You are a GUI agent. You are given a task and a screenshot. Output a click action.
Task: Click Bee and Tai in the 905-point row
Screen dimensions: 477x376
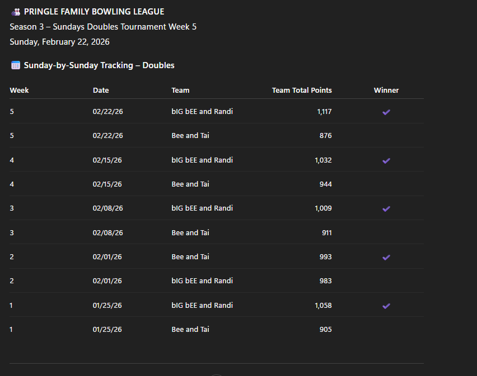(190, 330)
